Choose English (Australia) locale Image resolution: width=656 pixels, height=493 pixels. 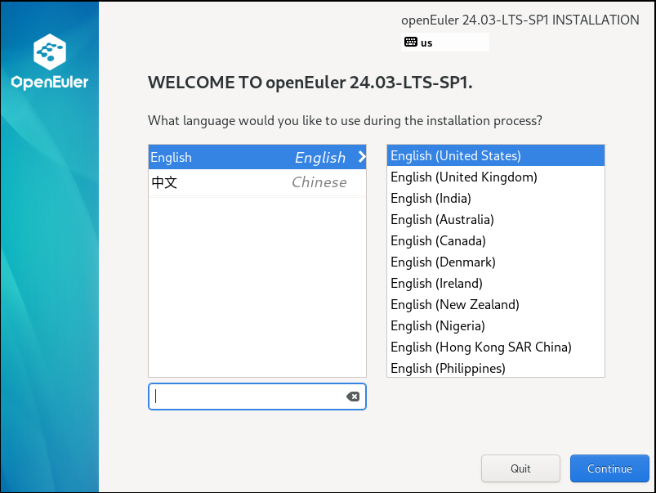click(x=496, y=219)
